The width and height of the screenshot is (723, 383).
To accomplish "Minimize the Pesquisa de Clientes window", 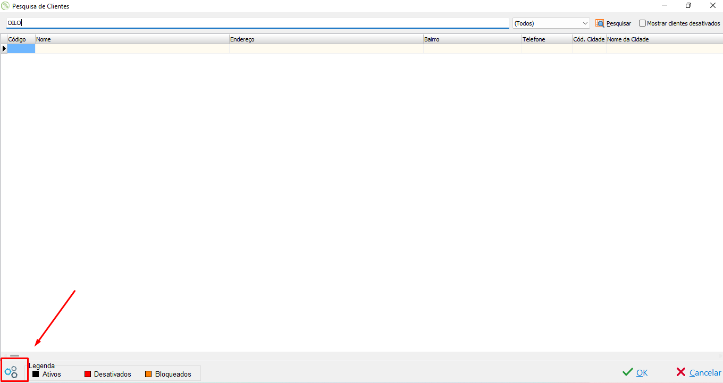I will (x=665, y=6).
